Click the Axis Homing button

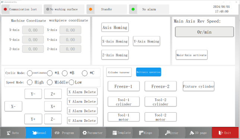(115, 28)
